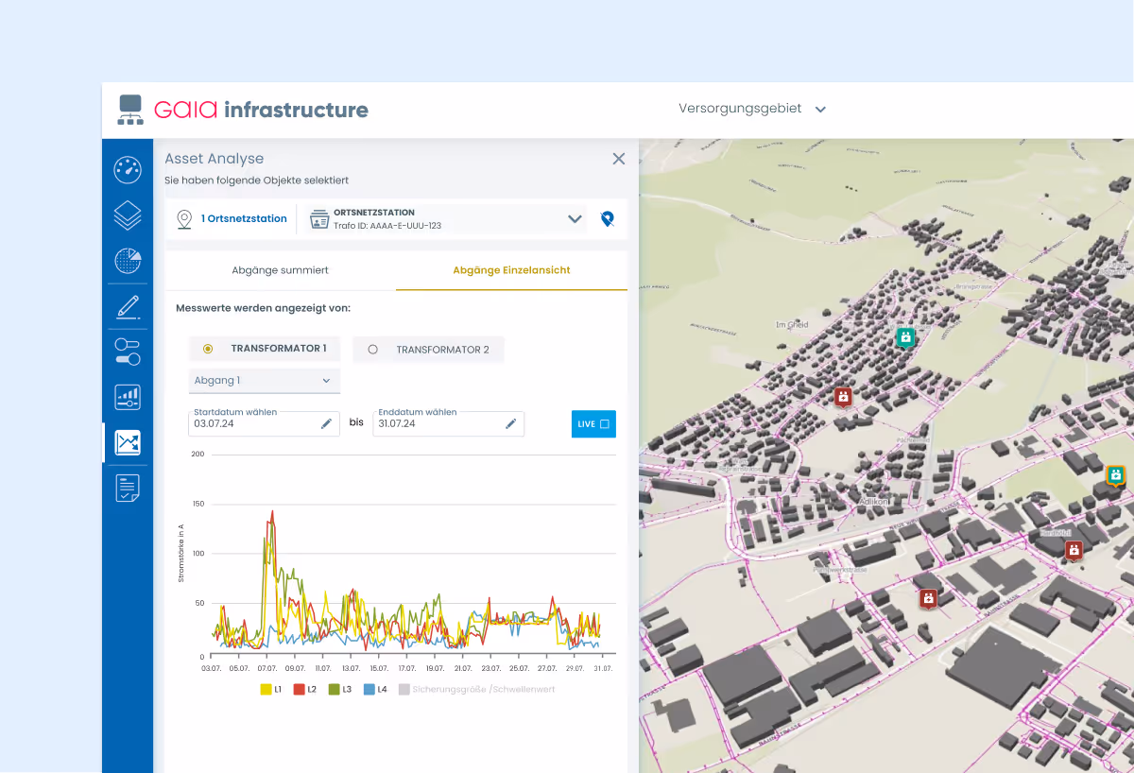1134x773 pixels.
Task: Click the 1 Ortsnetzstation link
Action: coord(244,219)
